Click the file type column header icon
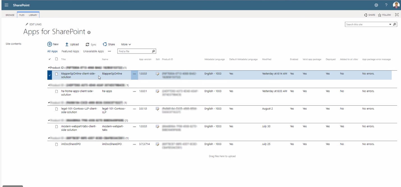 pos(56,59)
